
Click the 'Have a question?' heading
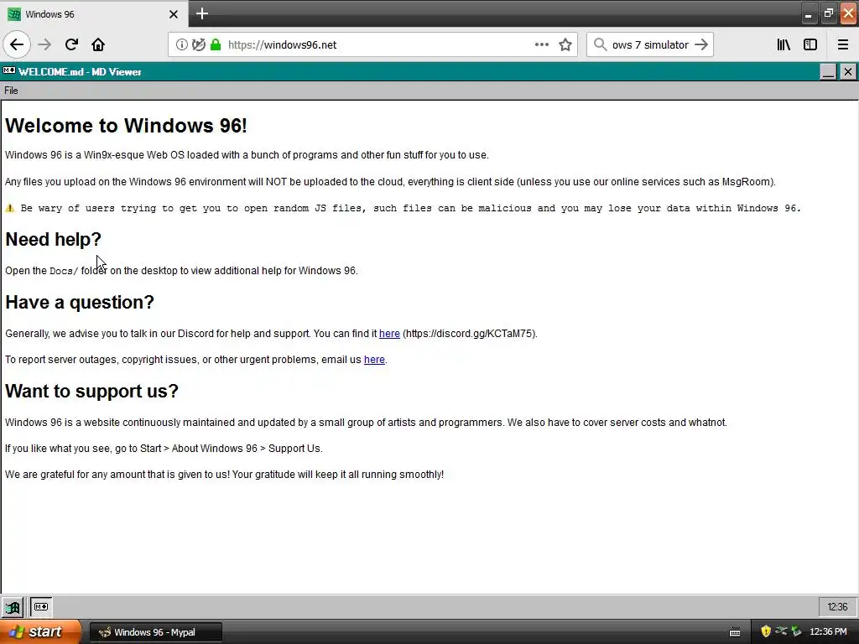coord(80,302)
